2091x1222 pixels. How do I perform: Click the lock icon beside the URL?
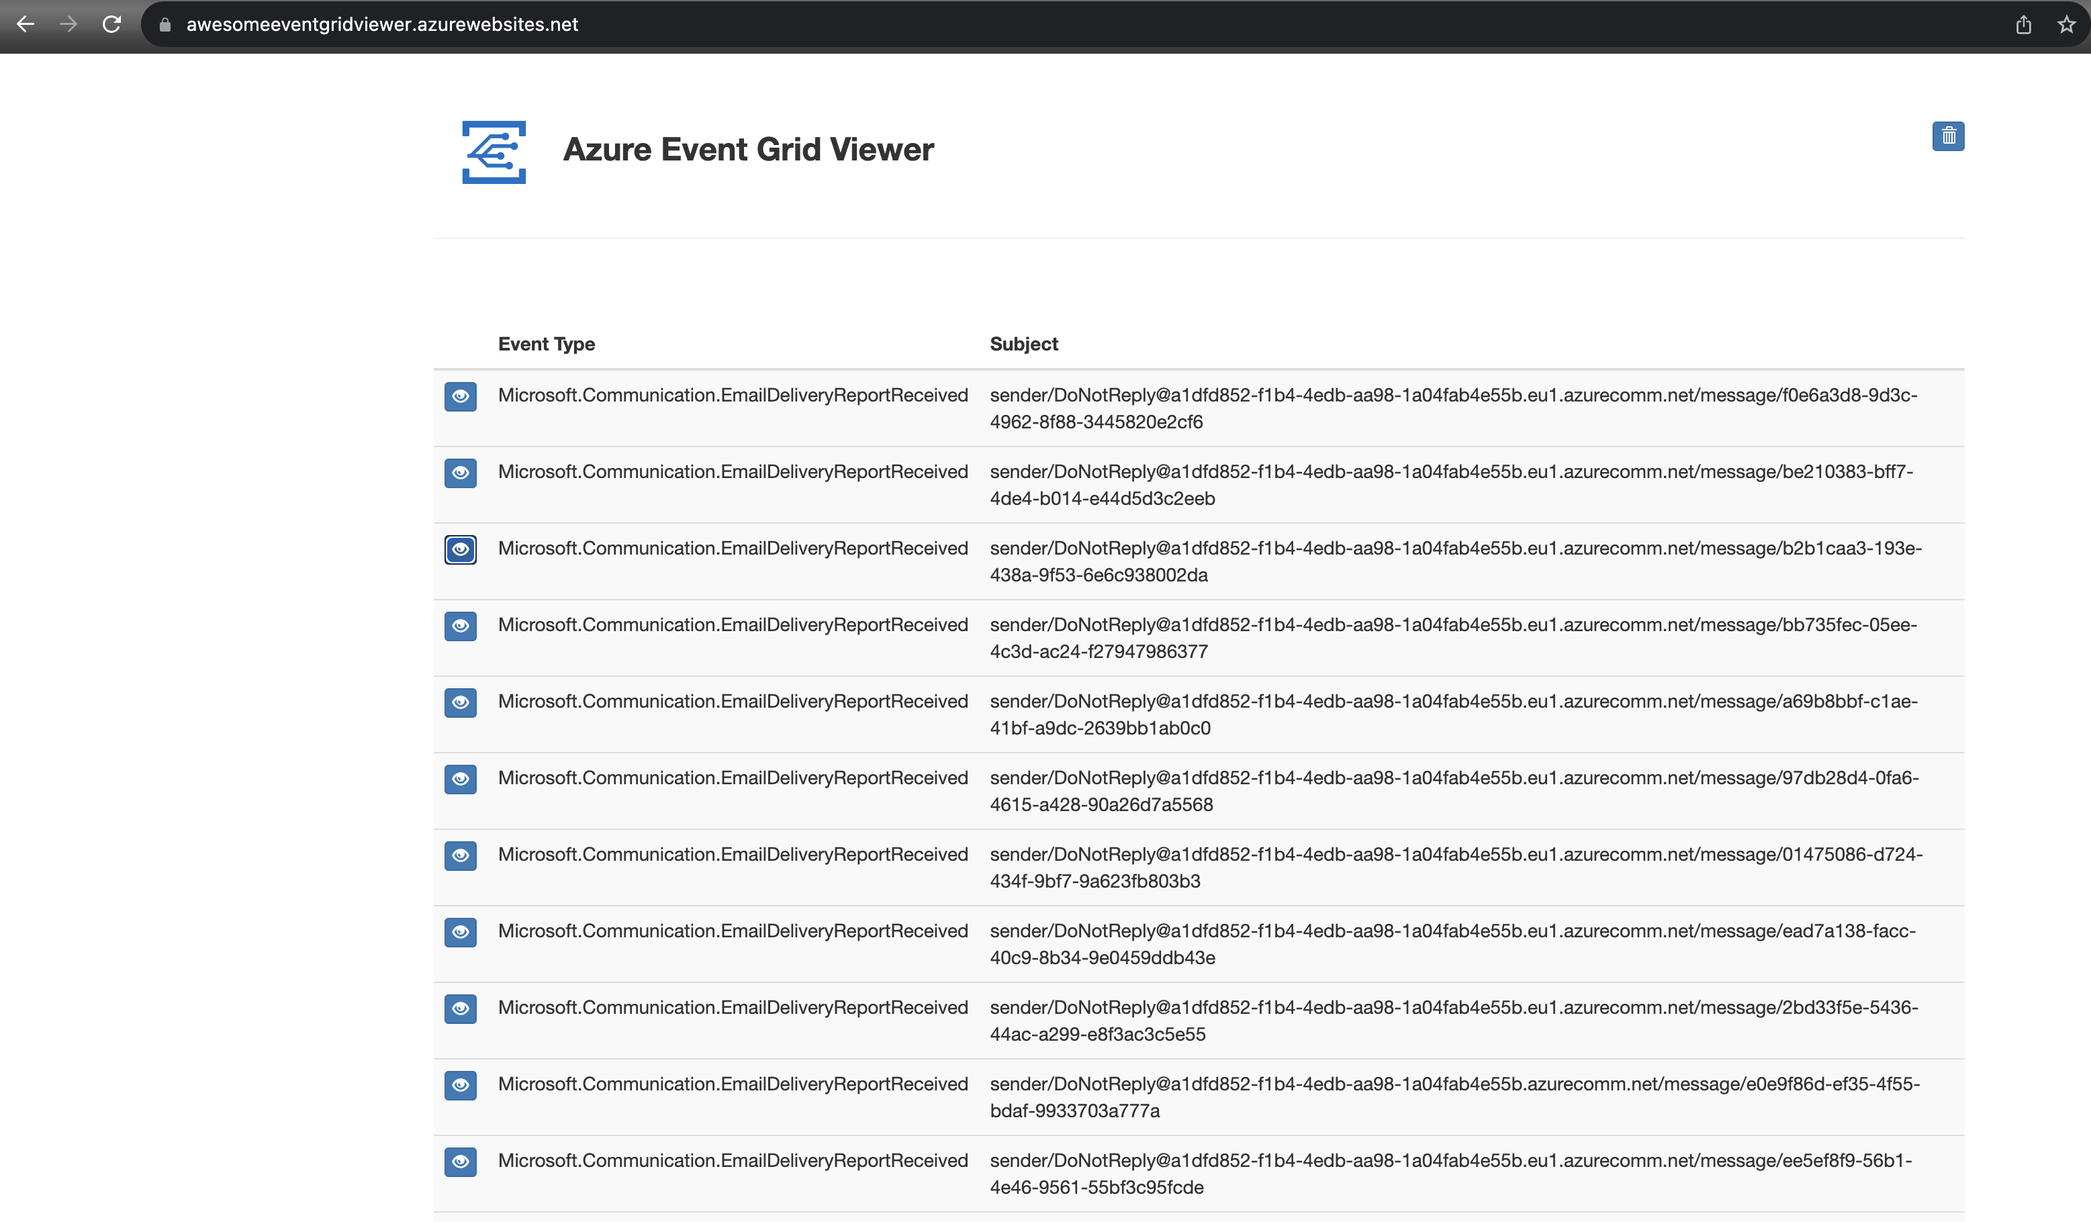tap(165, 24)
